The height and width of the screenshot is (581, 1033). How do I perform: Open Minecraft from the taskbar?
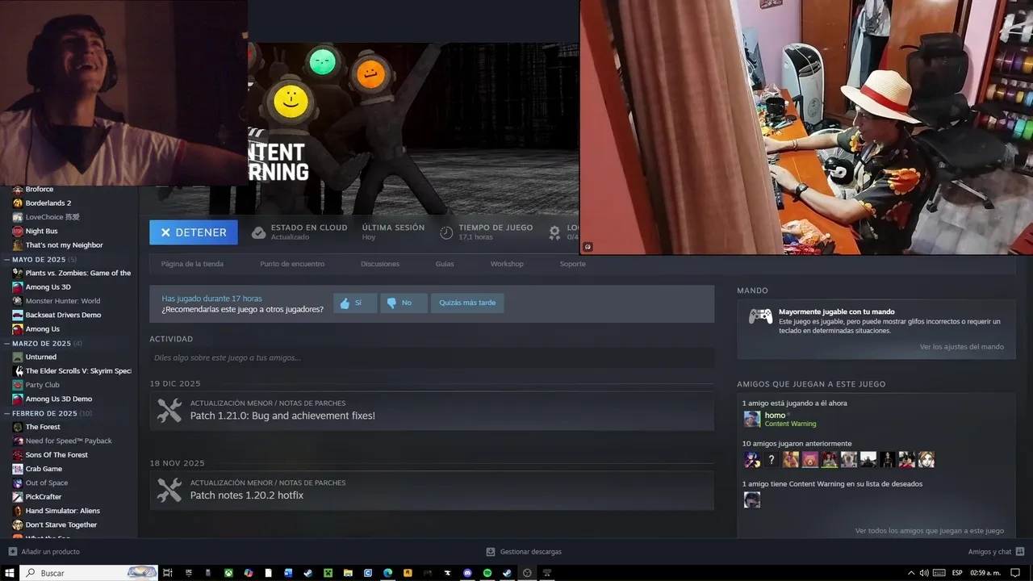(x=328, y=573)
